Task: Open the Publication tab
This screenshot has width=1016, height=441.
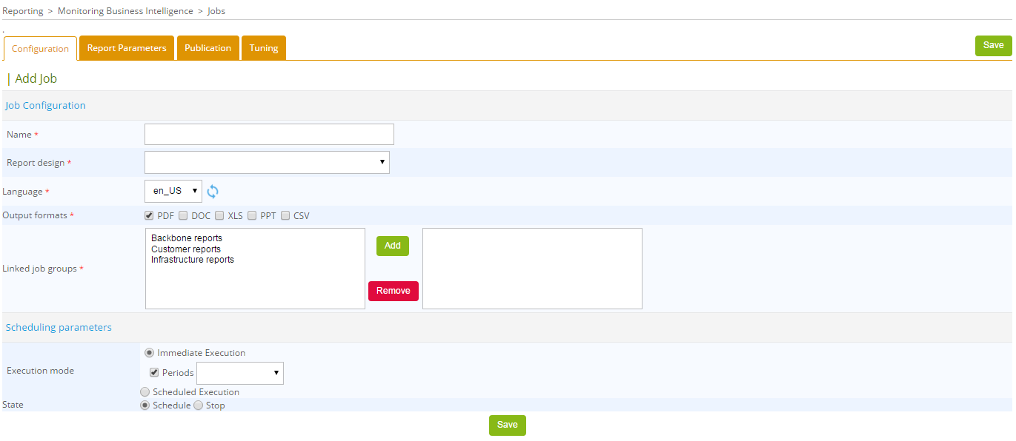Action: [207, 48]
